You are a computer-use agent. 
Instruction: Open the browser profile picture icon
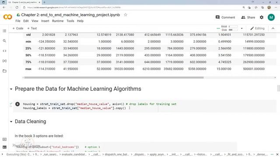269,7
